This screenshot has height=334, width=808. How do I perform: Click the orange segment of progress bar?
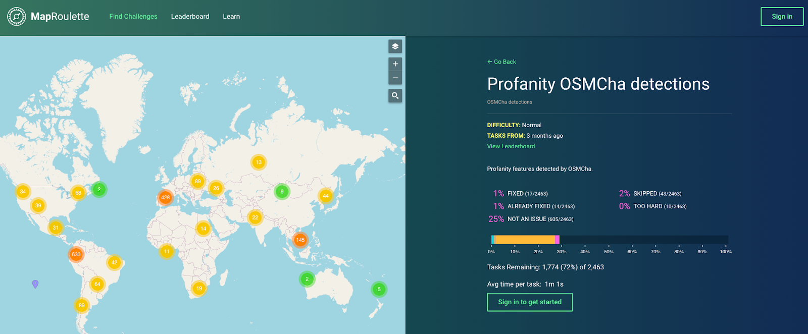525,240
